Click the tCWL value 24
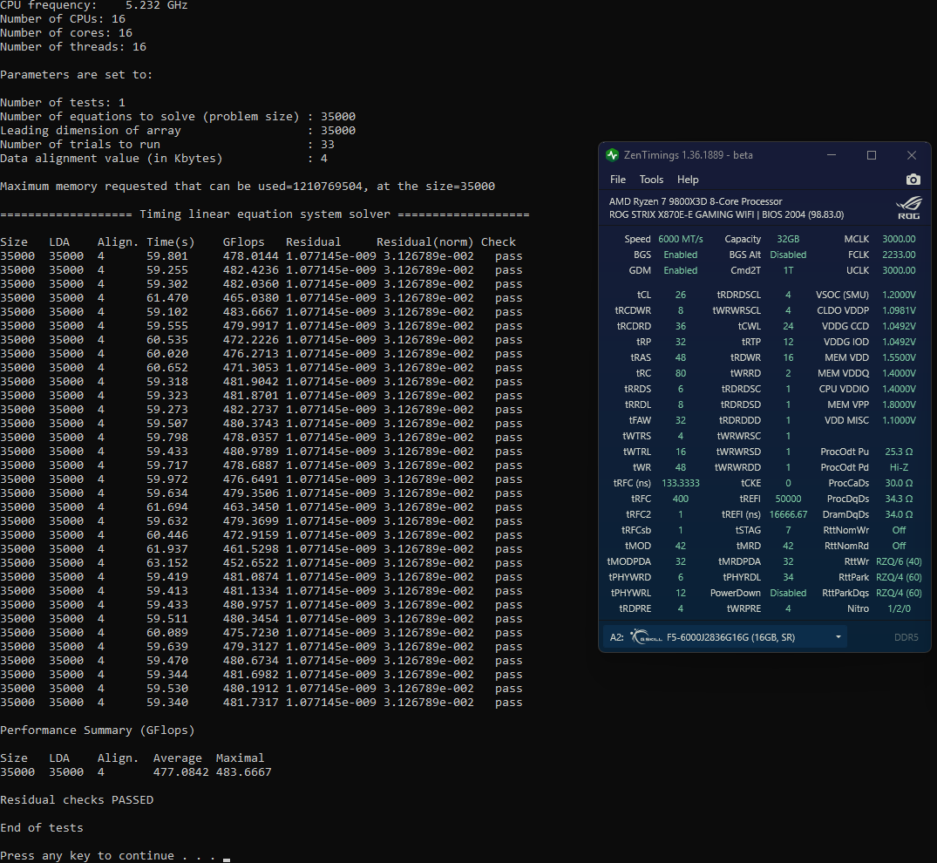This screenshot has height=863, width=937. (x=788, y=326)
